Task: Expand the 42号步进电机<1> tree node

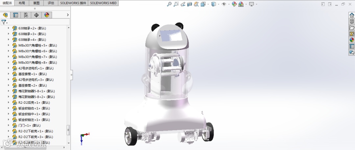Action: 9,68
